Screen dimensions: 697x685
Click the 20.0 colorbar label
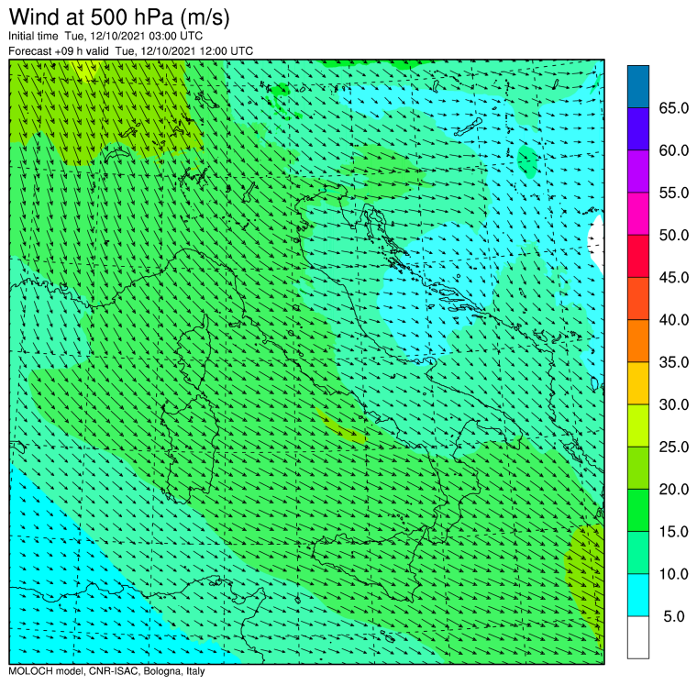(673, 490)
